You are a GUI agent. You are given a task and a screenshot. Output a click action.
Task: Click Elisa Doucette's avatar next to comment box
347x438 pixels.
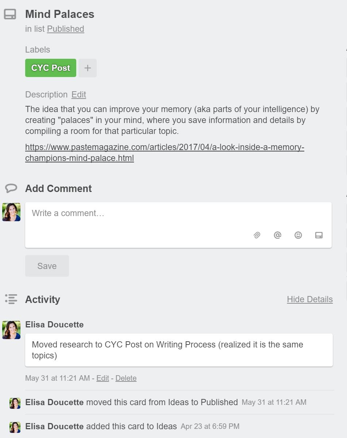[x=11, y=212]
